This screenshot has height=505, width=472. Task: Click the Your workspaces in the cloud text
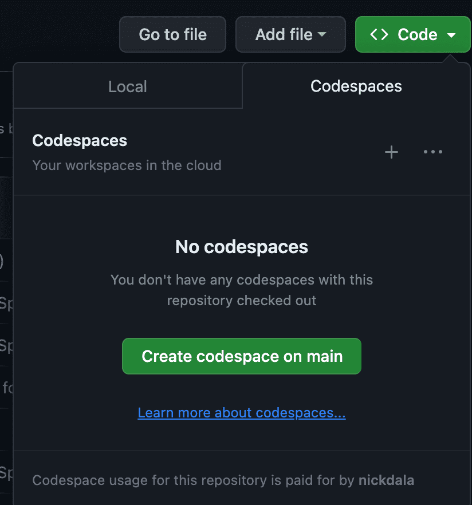[x=127, y=165]
